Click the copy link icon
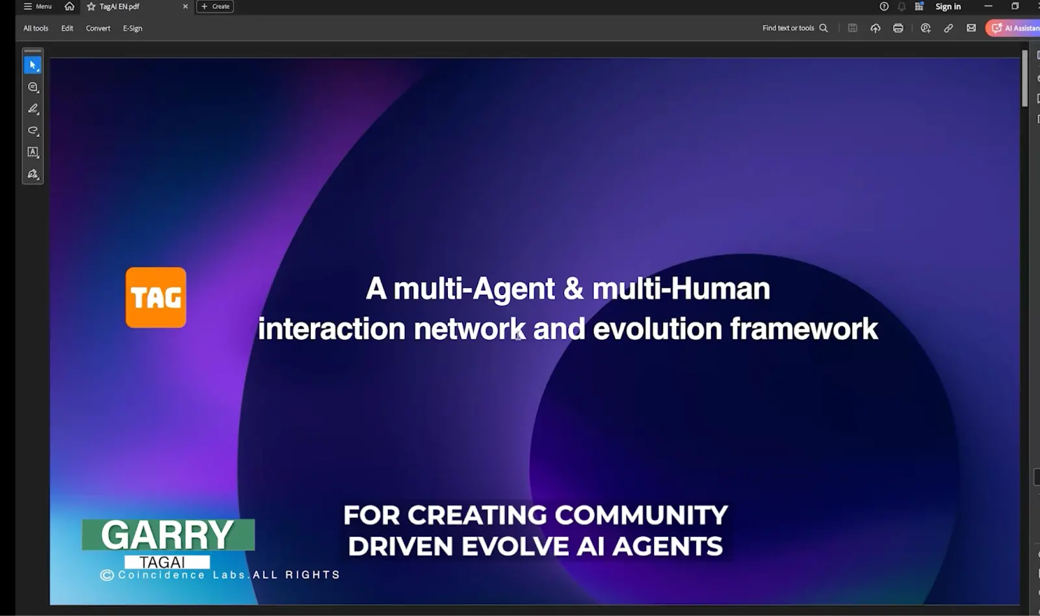This screenshot has width=1040, height=616. (x=948, y=28)
